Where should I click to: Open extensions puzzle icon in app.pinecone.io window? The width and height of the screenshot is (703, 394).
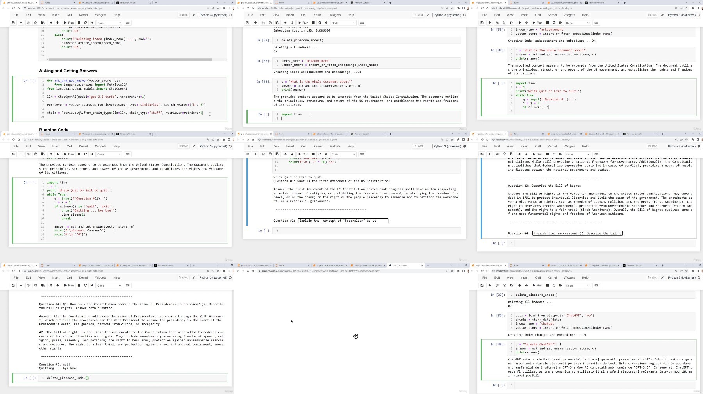[459, 271]
